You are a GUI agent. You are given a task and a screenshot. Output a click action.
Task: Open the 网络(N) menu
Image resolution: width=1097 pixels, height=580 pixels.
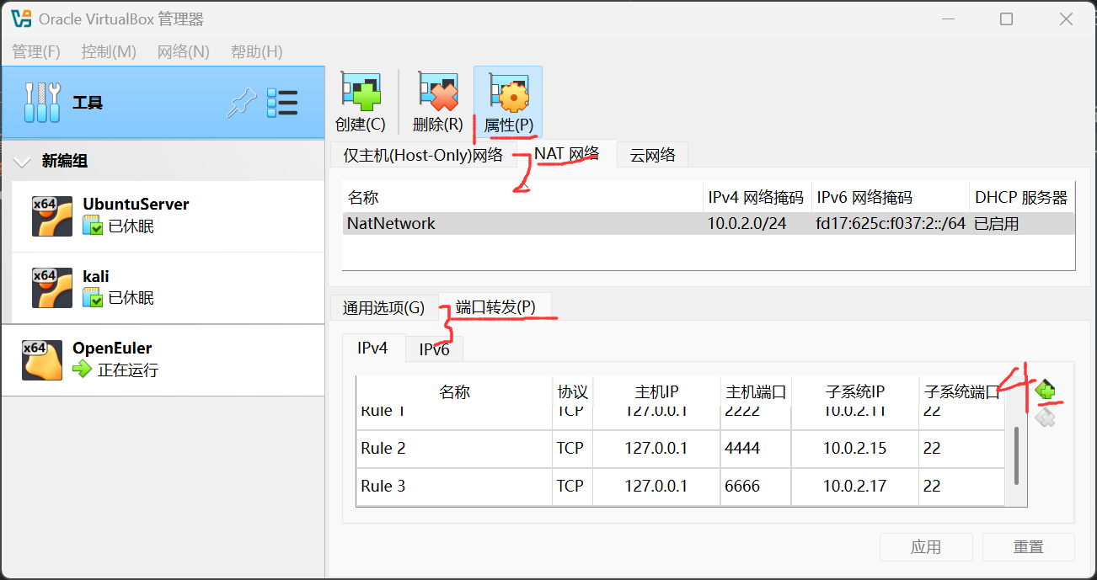(184, 51)
